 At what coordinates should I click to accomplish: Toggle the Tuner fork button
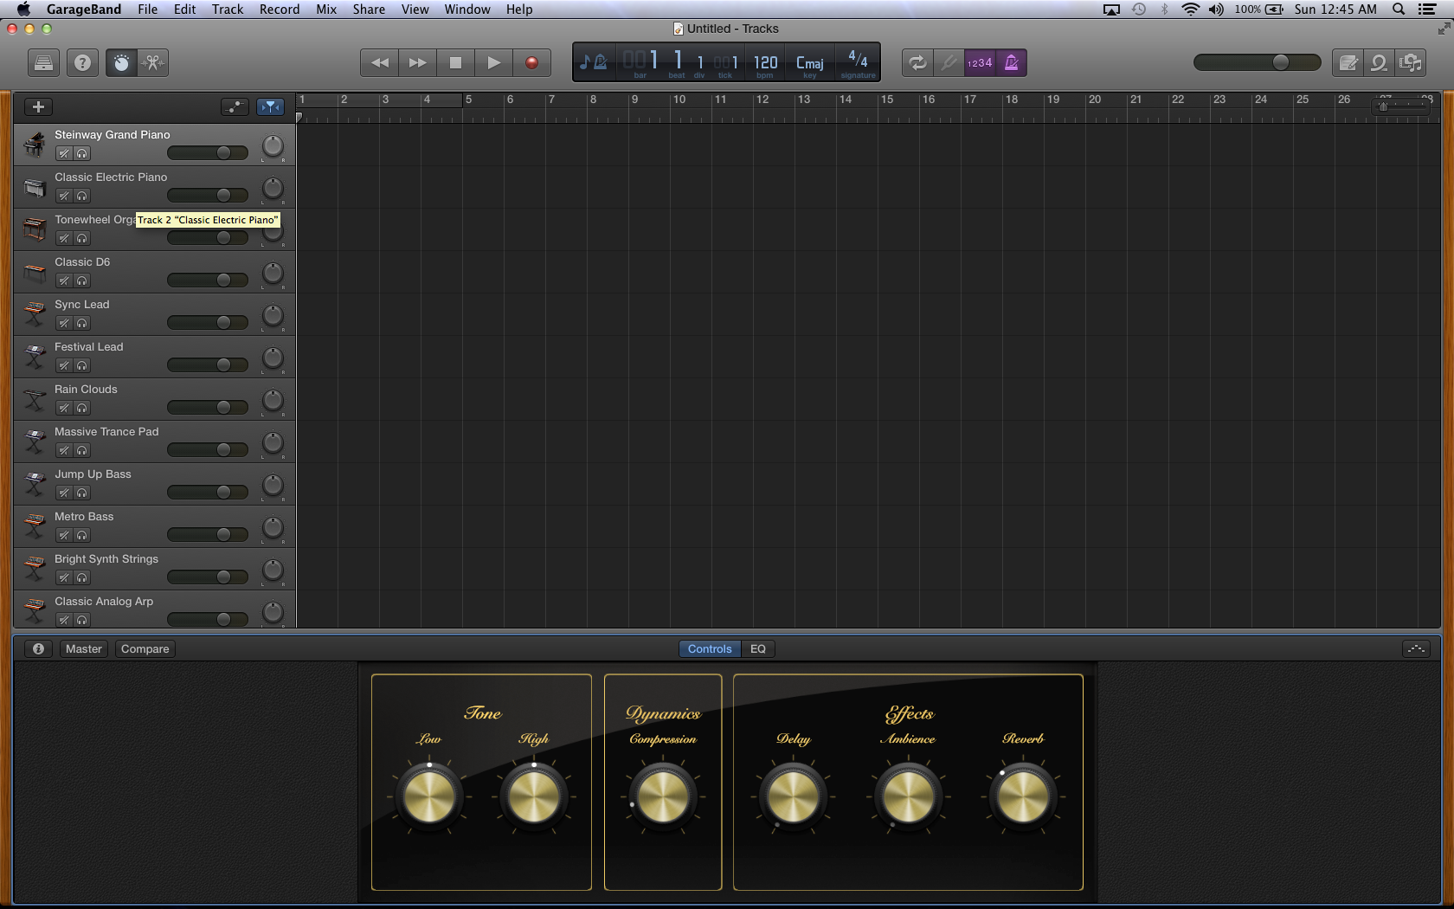[949, 62]
